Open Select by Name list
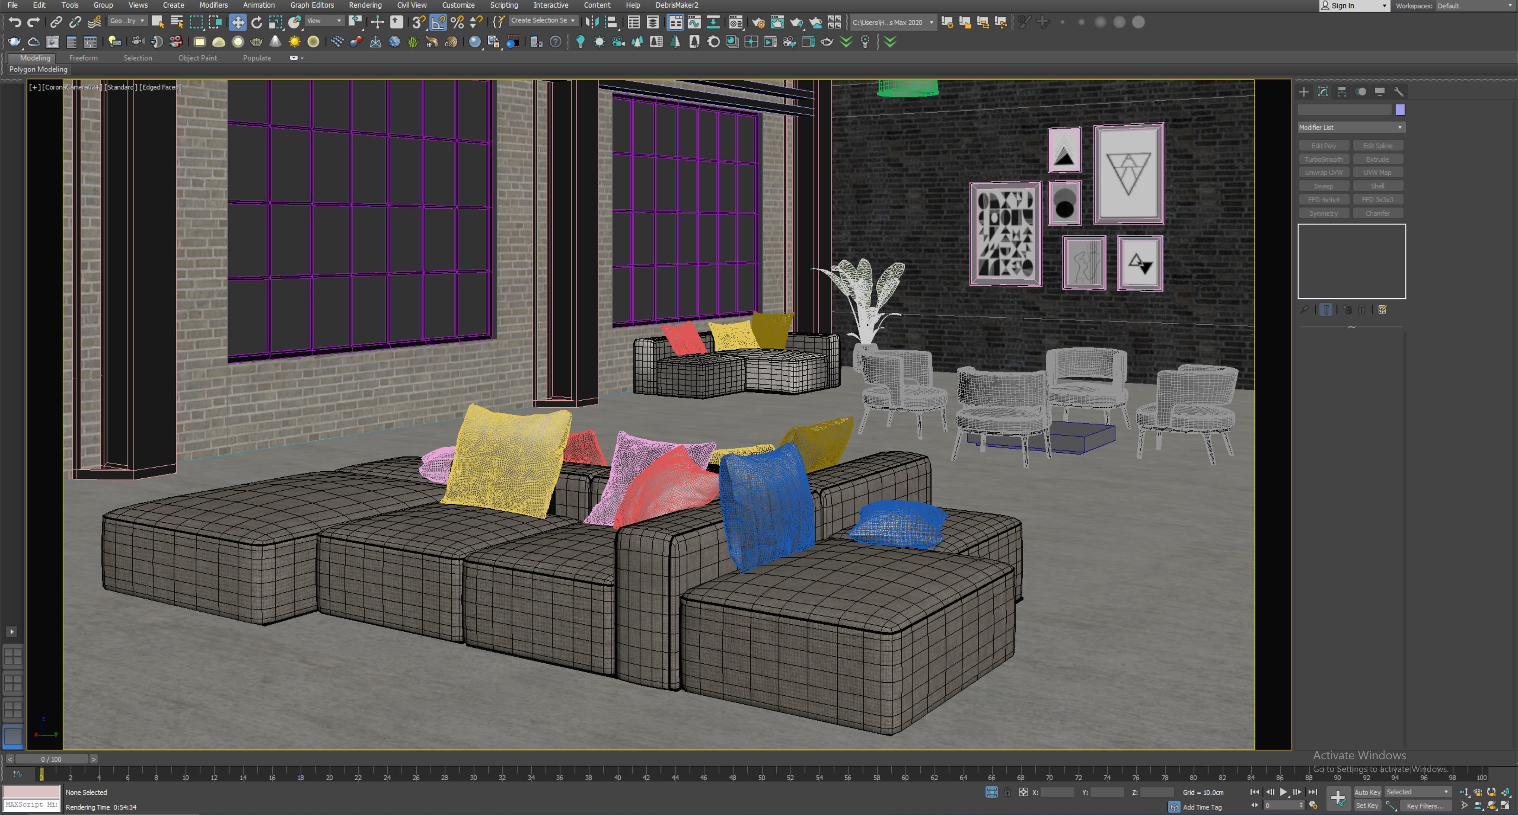The image size is (1518, 815). click(176, 23)
